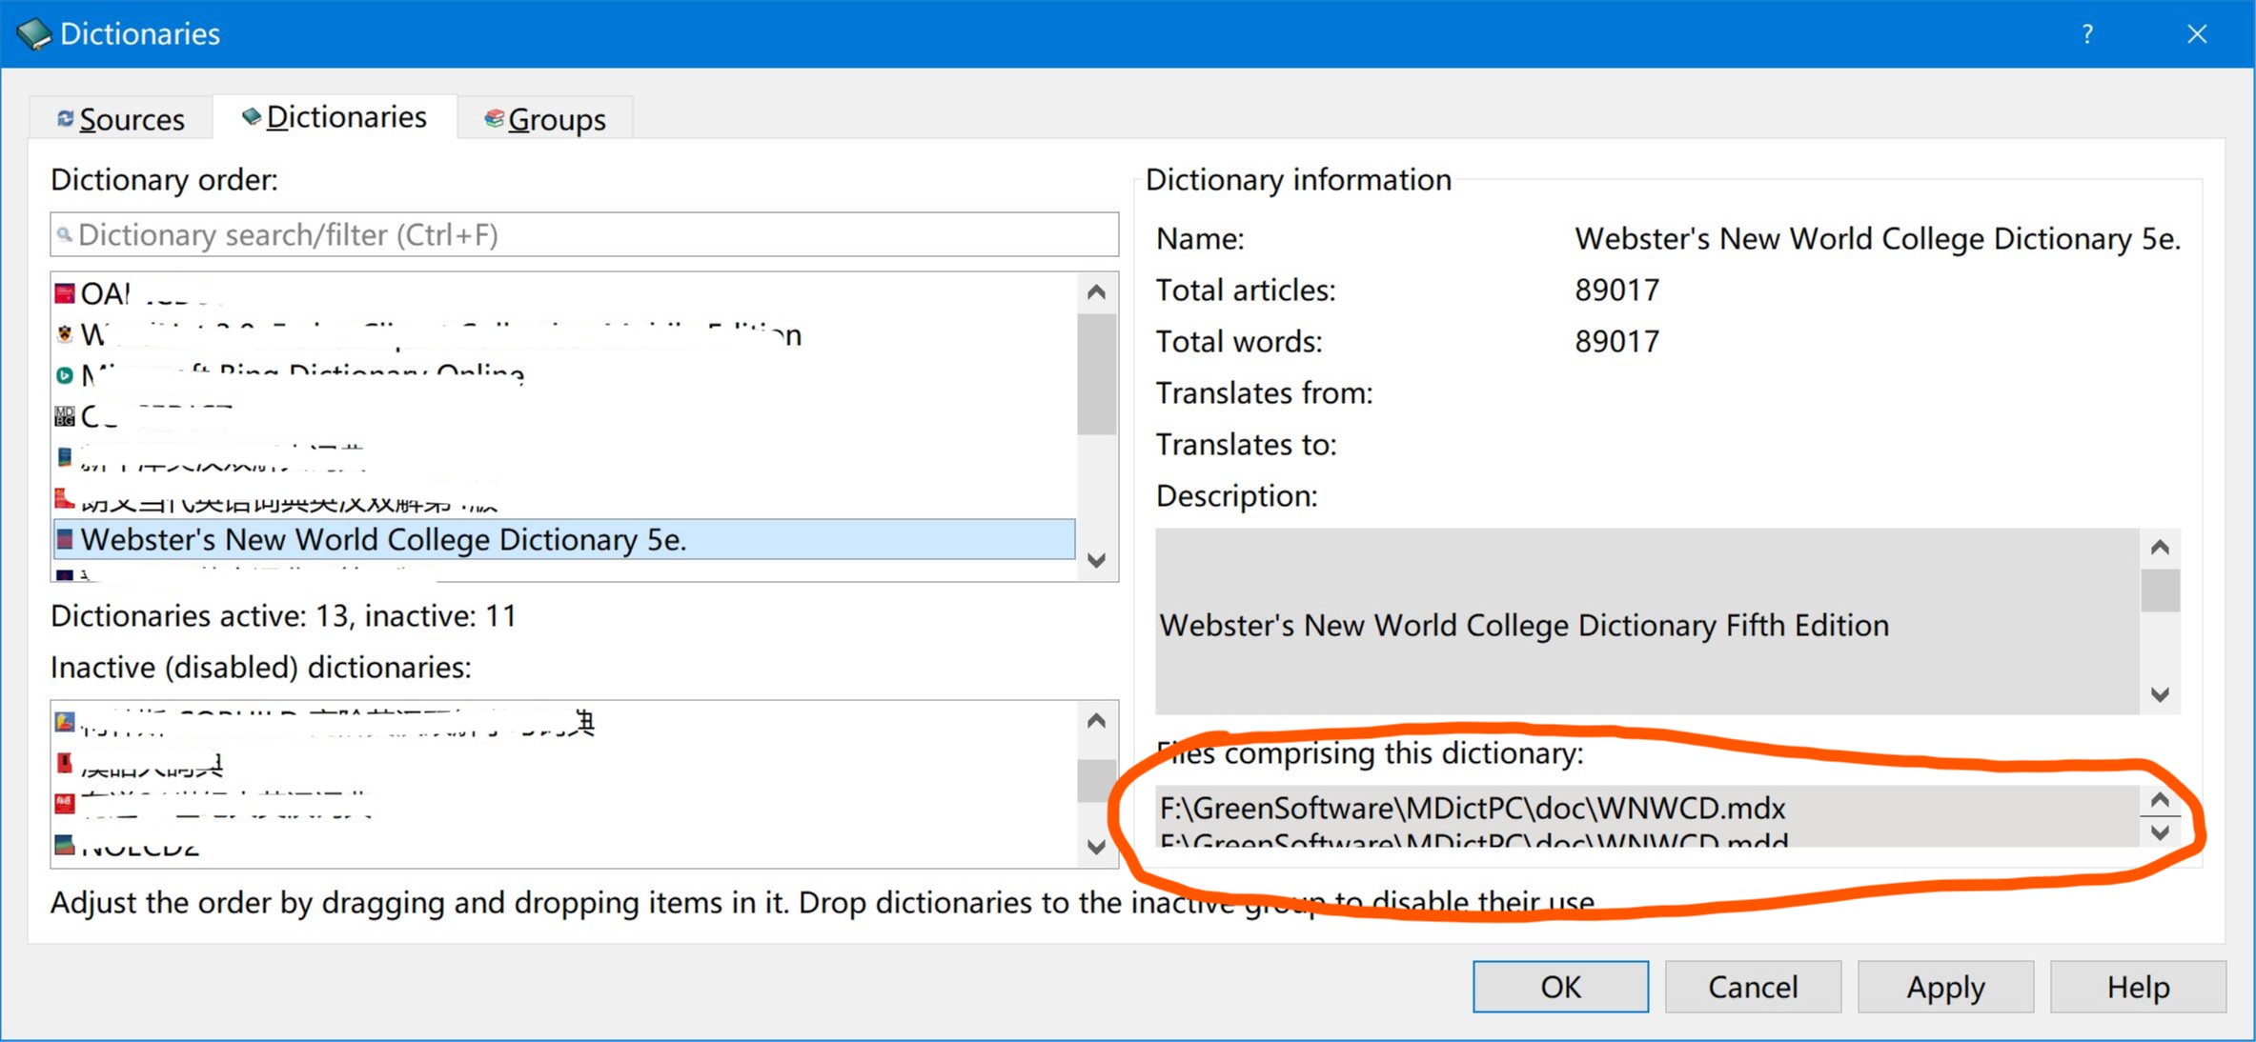Click the Webster's New World College Dictionary book icon
The width and height of the screenshot is (2256, 1042).
pyautogui.click(x=64, y=538)
